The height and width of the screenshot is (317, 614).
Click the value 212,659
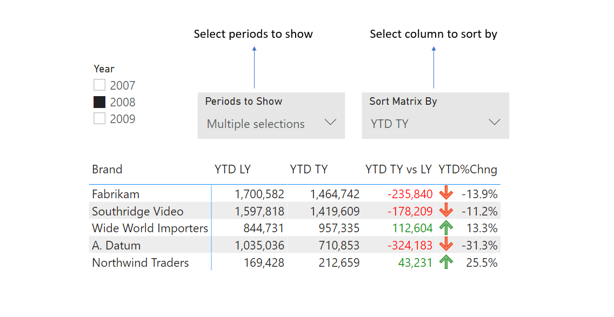point(339,262)
